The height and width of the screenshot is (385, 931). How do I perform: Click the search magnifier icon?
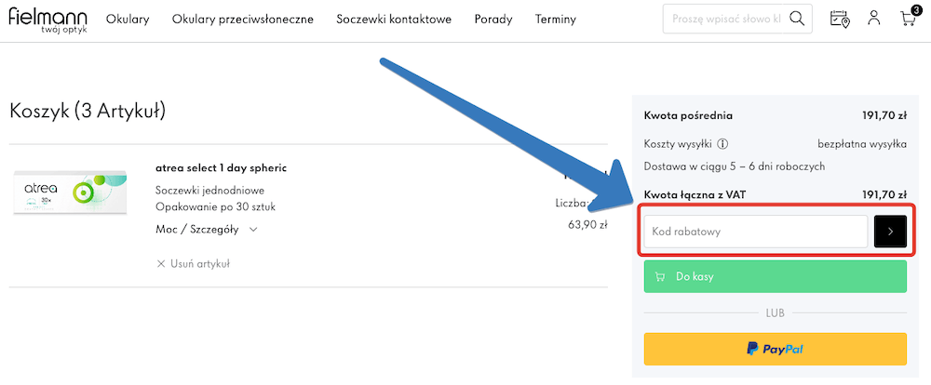(797, 19)
